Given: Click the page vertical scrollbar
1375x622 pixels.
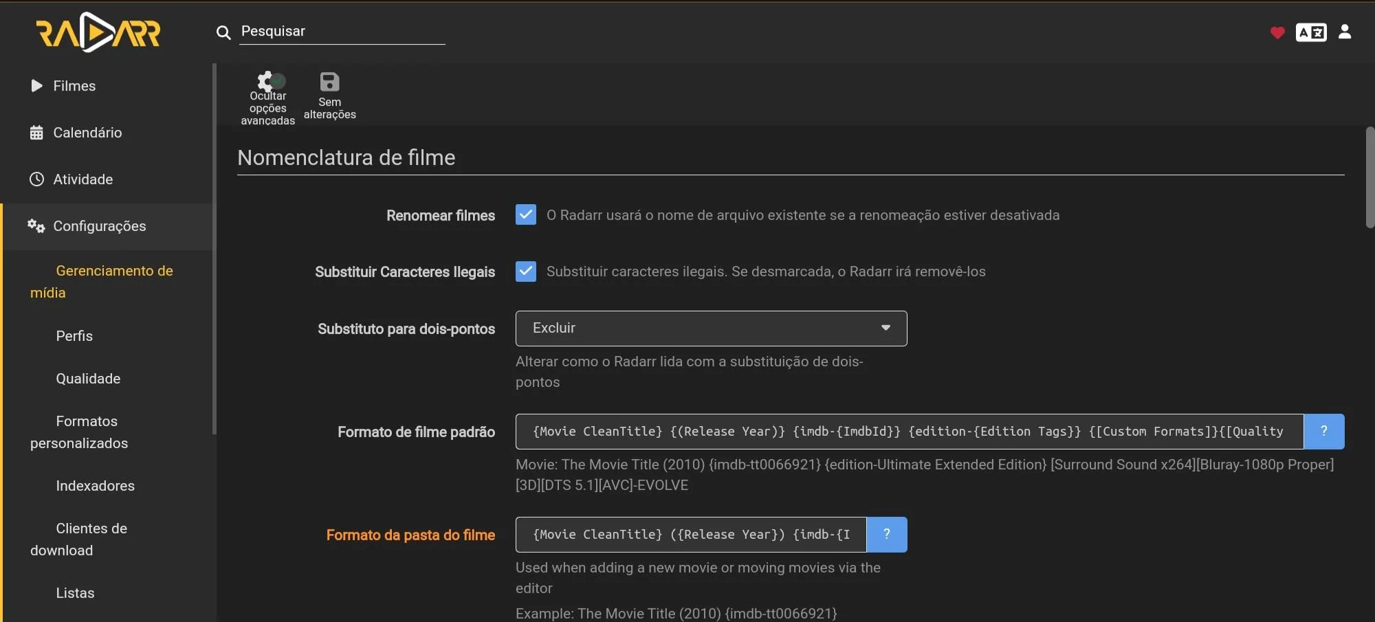Looking at the screenshot, I should [x=1369, y=177].
